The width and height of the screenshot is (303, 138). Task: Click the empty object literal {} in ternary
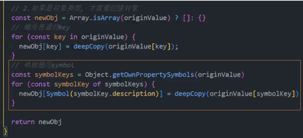pyautogui.click(x=202, y=18)
